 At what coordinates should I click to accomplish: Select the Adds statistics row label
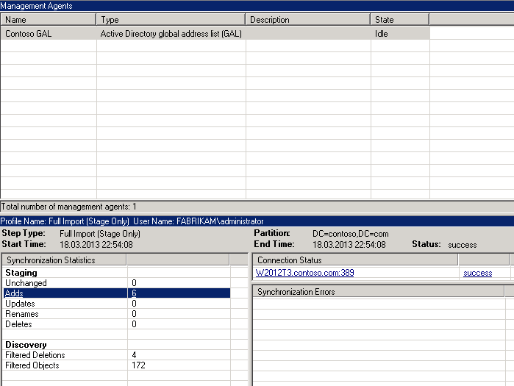(14, 293)
